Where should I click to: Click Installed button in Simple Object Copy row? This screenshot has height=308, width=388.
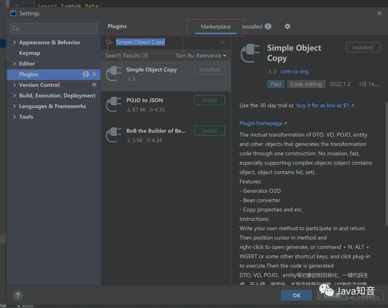(209, 70)
